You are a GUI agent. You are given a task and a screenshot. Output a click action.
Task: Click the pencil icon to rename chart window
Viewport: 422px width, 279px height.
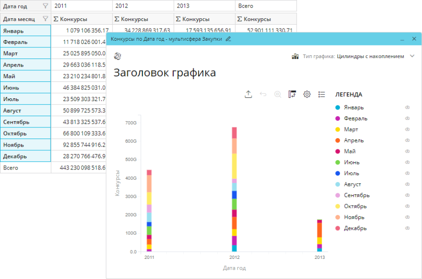click(228, 39)
